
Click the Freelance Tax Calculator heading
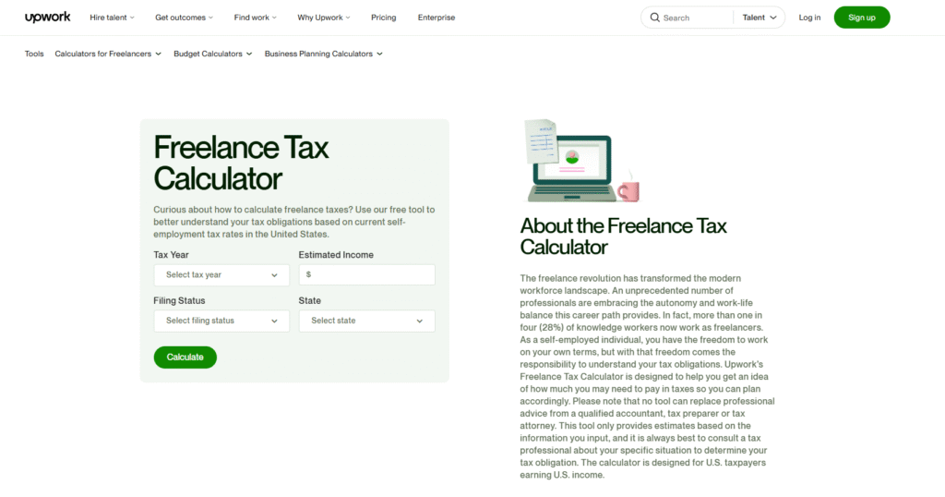(241, 163)
